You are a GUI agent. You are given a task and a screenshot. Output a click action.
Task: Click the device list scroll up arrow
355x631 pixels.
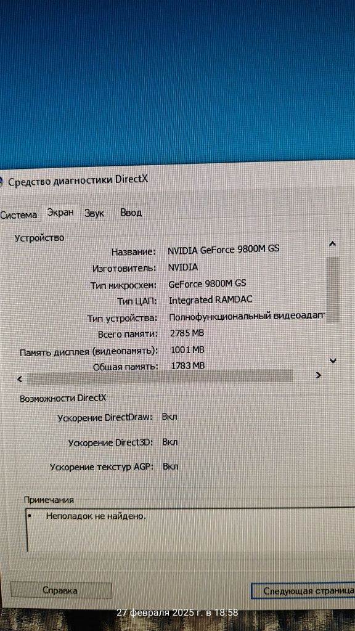[x=332, y=244]
